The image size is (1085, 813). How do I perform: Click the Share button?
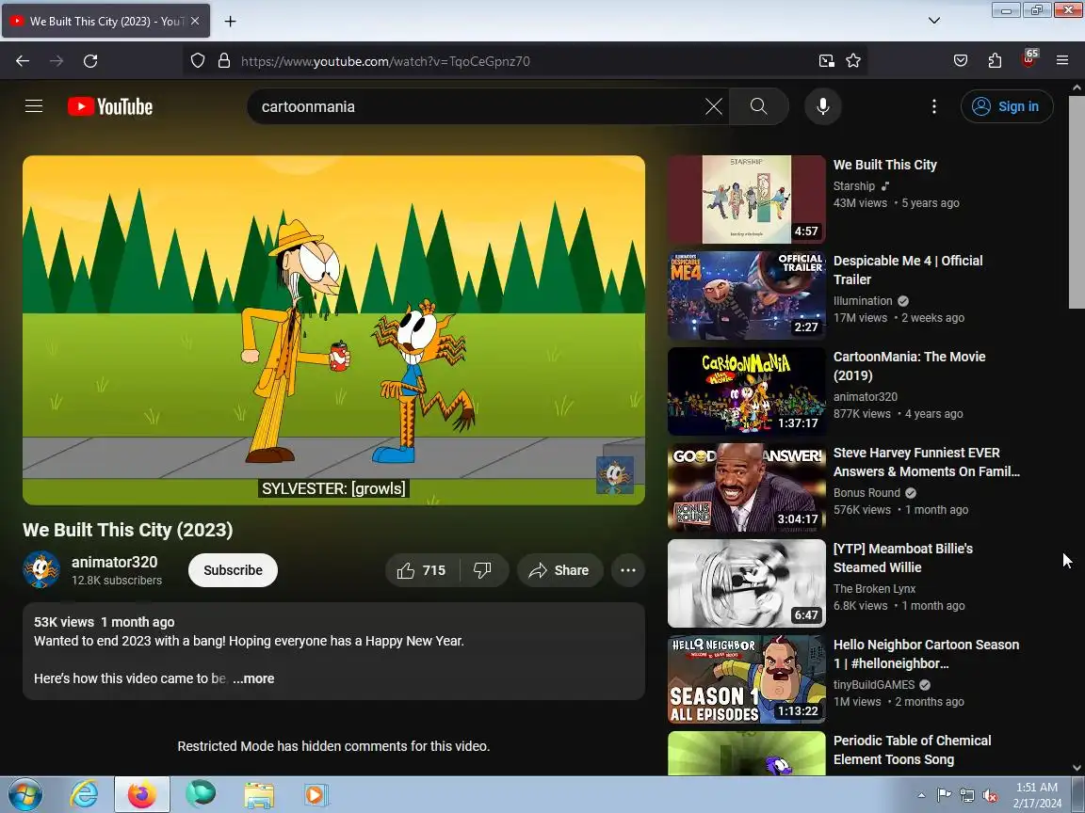pos(559,570)
